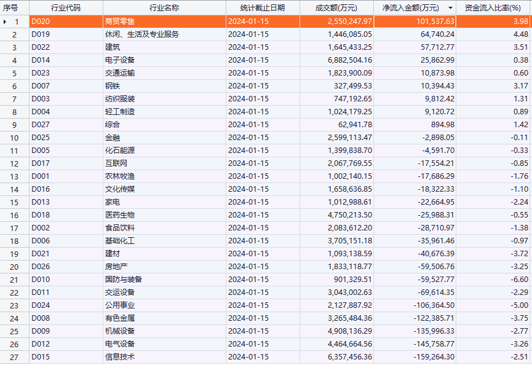Click the sort arrow in 净流入金额 header
Viewport: 532px width, 365px height.
pos(451,8)
